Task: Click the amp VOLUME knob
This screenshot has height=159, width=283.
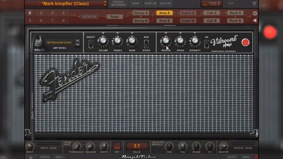Action: point(103,41)
